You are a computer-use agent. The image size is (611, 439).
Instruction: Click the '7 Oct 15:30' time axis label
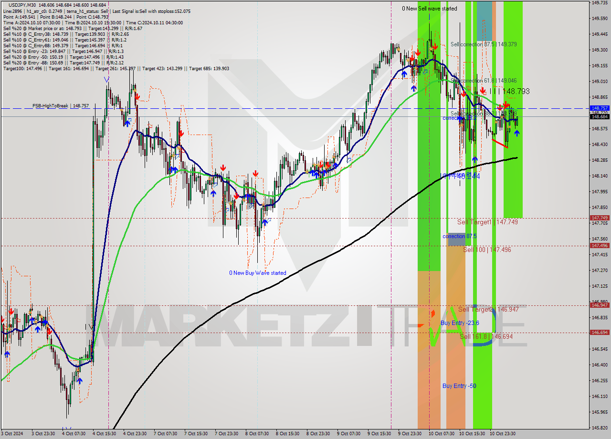tap(196, 434)
